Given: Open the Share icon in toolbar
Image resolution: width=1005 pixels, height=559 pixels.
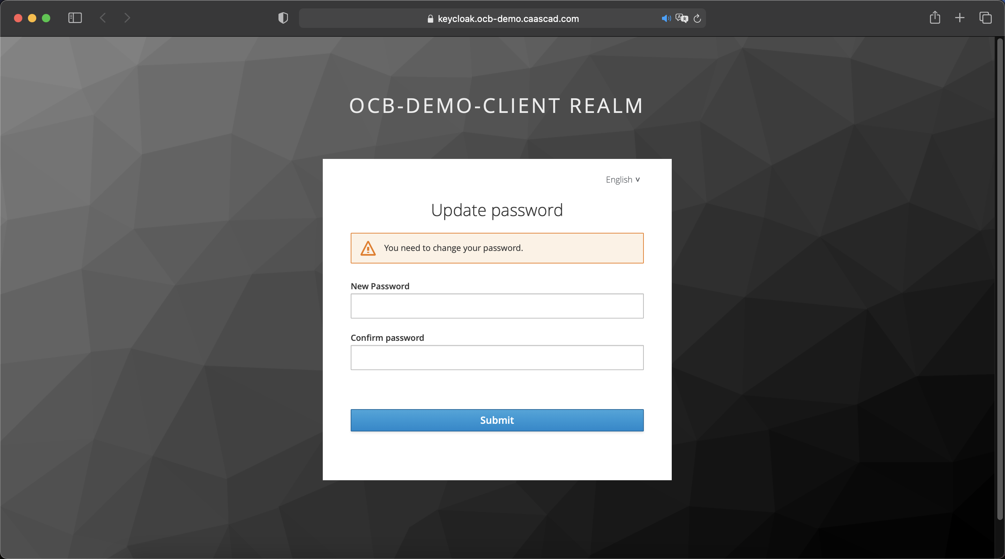Looking at the screenshot, I should click(x=935, y=17).
